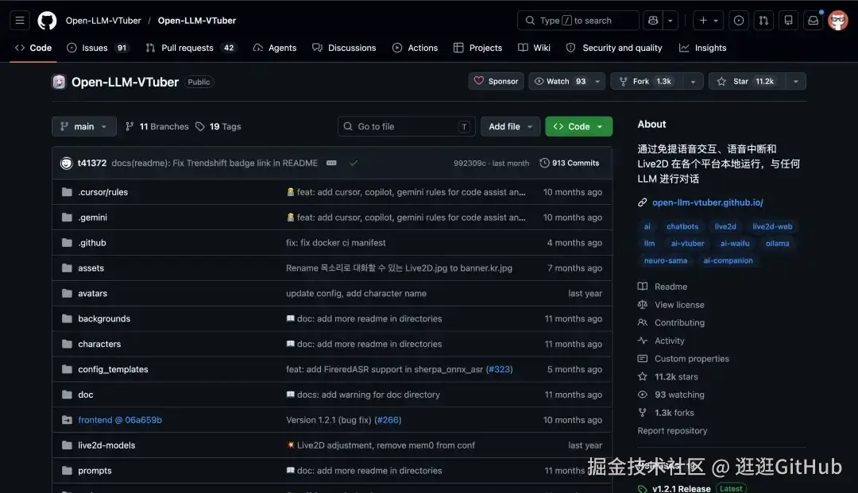Screen dimensions: 858x493
Task: Open the live2d-models folder
Action: (106, 445)
